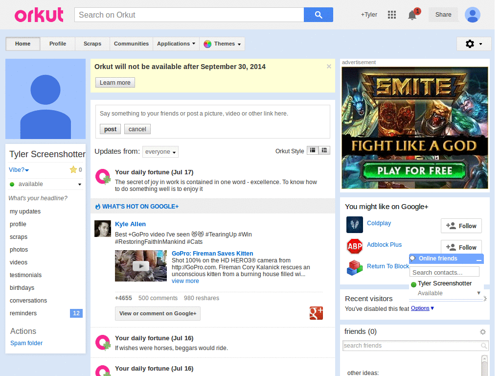Open reminders with 12 badge
The height and width of the screenshot is (376, 501).
(46, 313)
